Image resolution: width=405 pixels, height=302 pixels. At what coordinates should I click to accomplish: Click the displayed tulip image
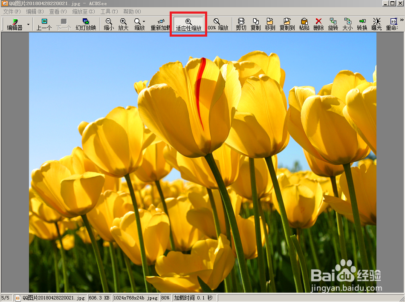tap(202, 162)
